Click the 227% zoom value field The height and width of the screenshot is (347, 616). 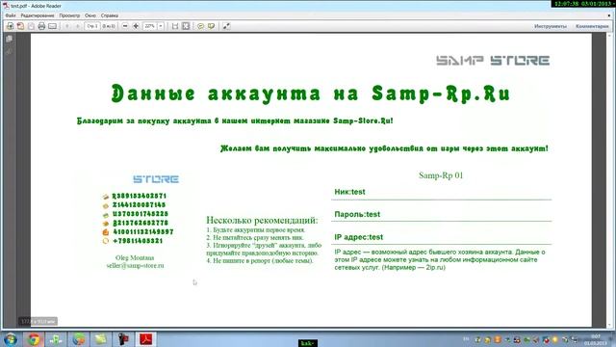coord(150,26)
